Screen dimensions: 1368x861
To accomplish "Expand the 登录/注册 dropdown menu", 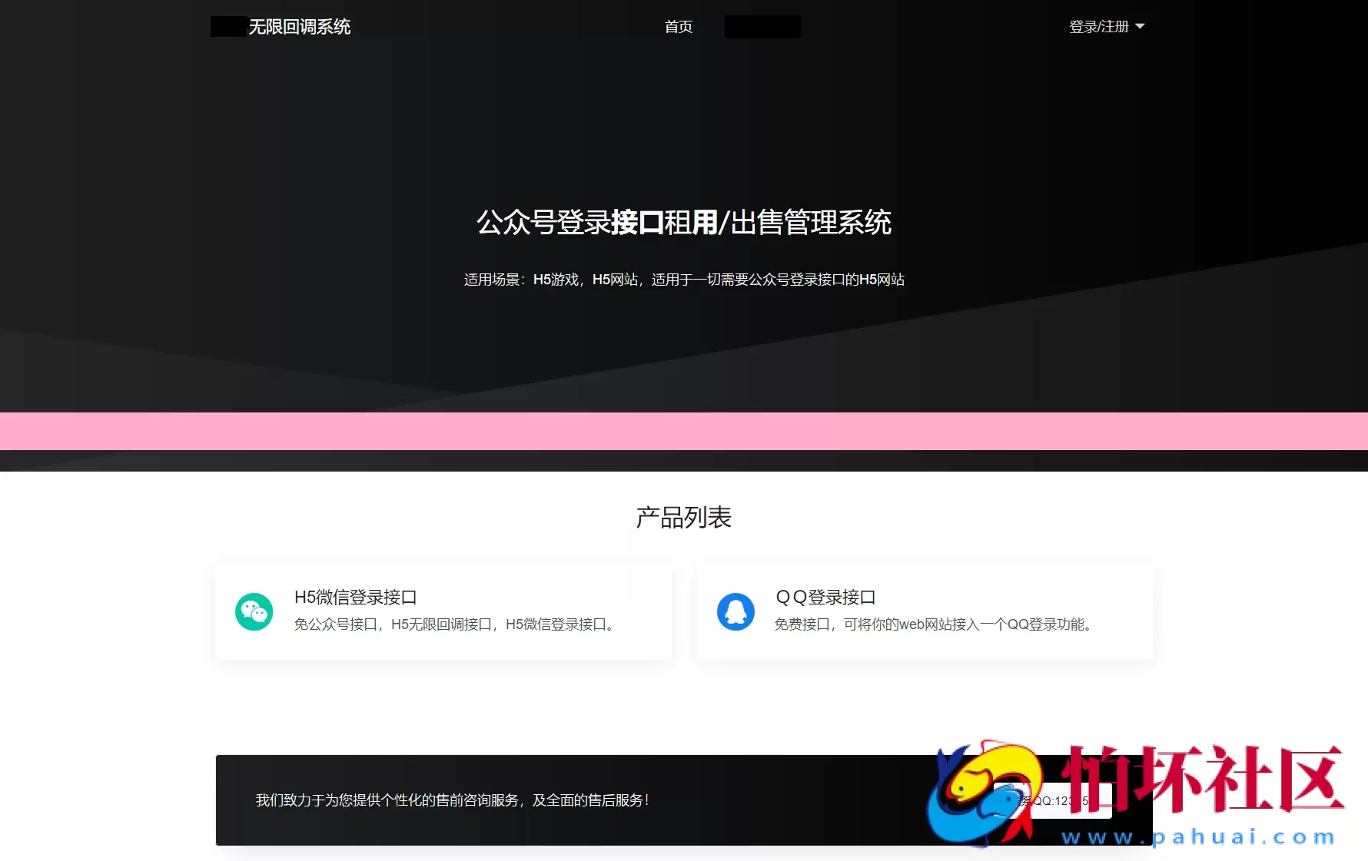I will point(1099,27).
